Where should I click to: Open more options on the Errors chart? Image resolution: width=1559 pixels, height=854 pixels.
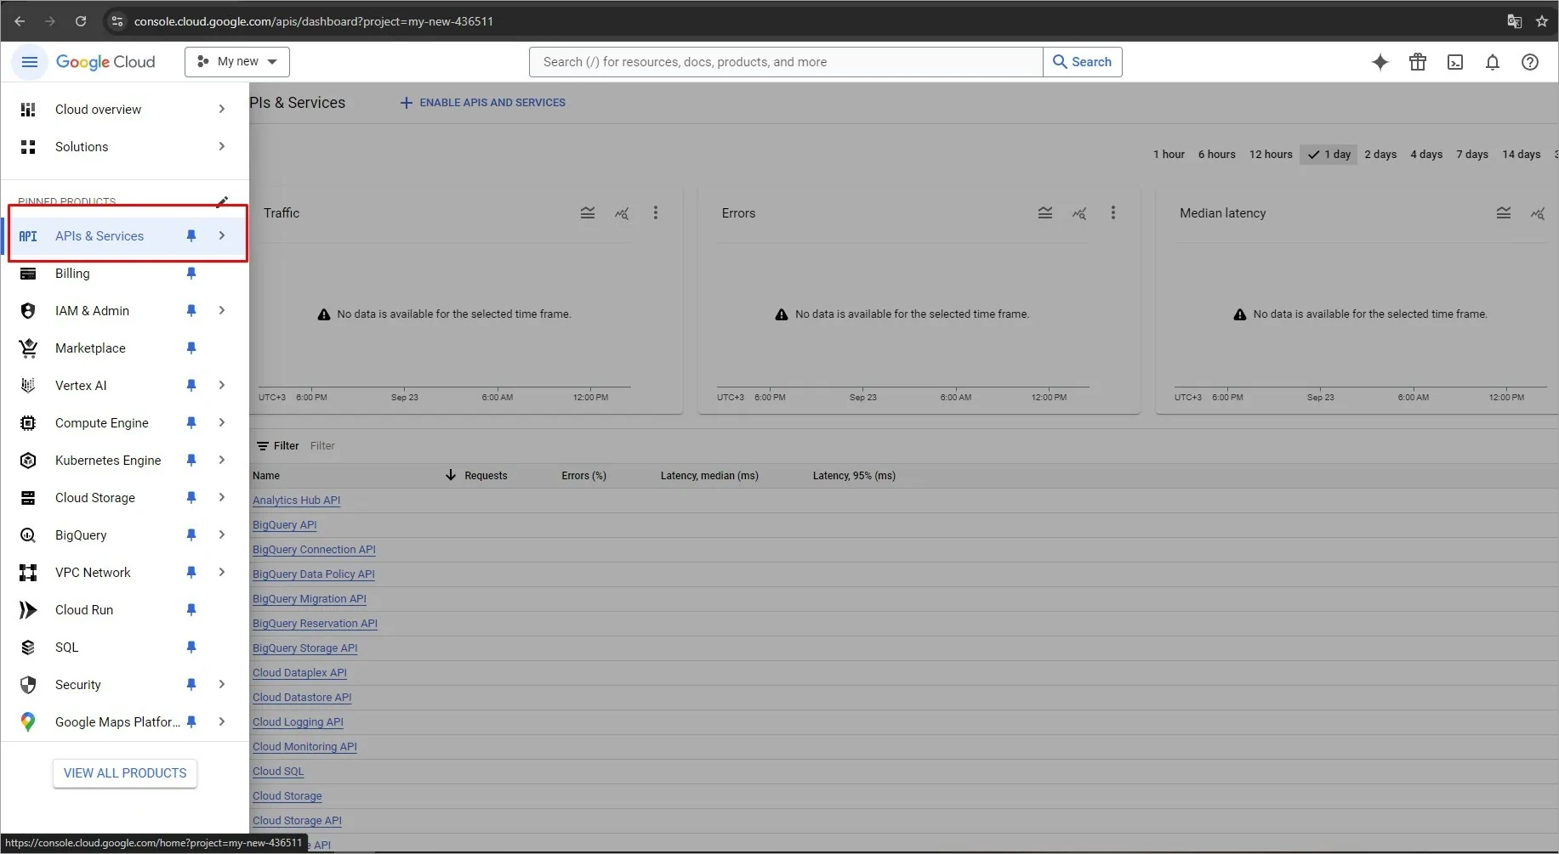pyautogui.click(x=1112, y=212)
